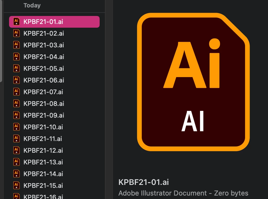The image size is (268, 199).
Task: Select file name KPBF21-14.ai
Action: 43,174
